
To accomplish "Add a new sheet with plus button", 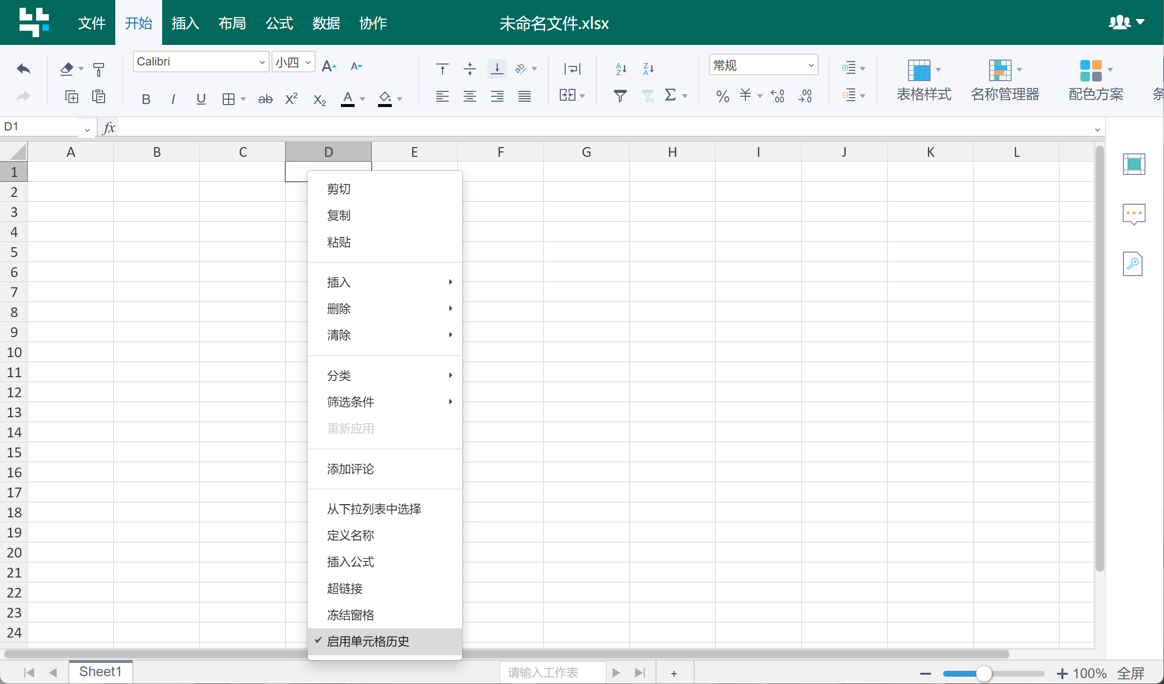I will [674, 673].
